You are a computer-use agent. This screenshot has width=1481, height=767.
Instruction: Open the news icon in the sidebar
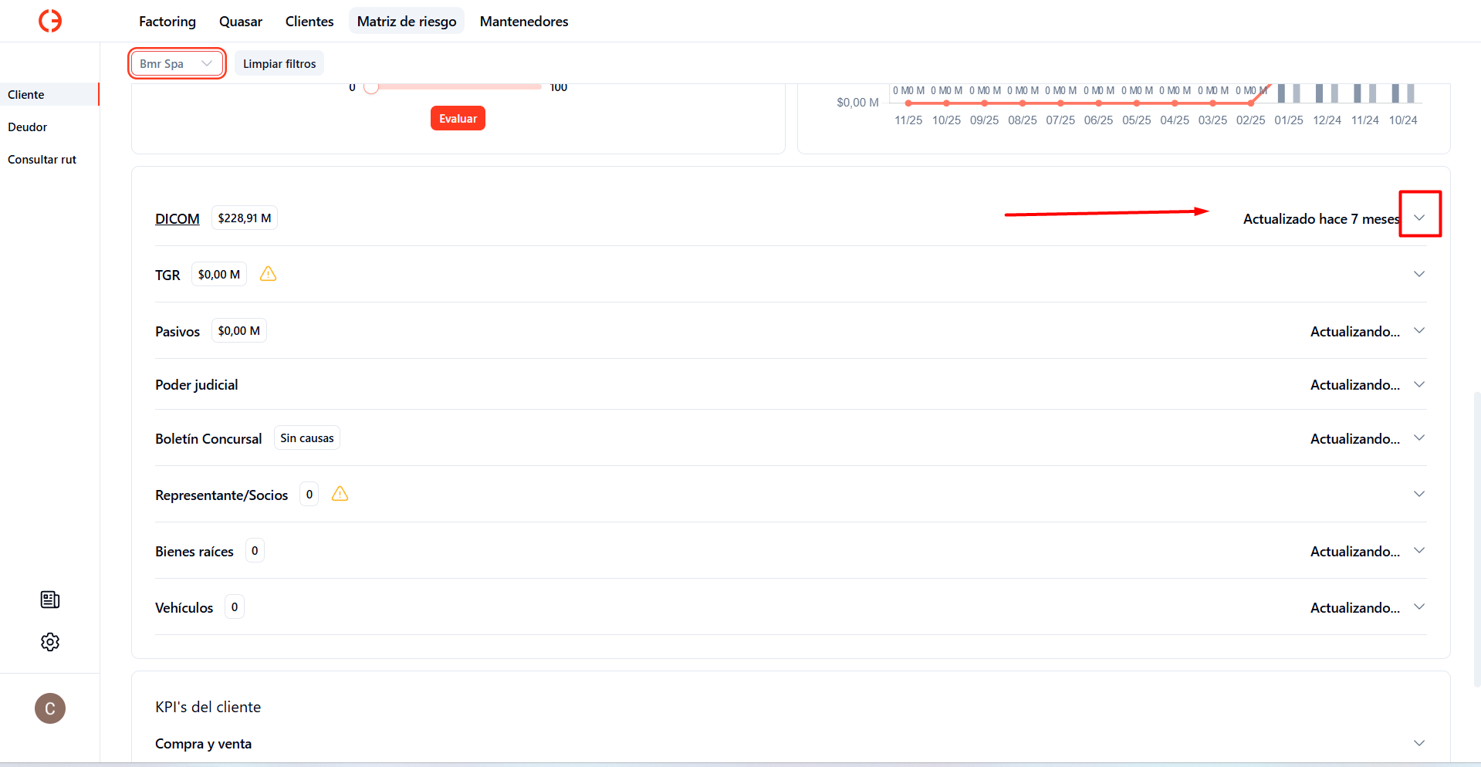click(49, 600)
